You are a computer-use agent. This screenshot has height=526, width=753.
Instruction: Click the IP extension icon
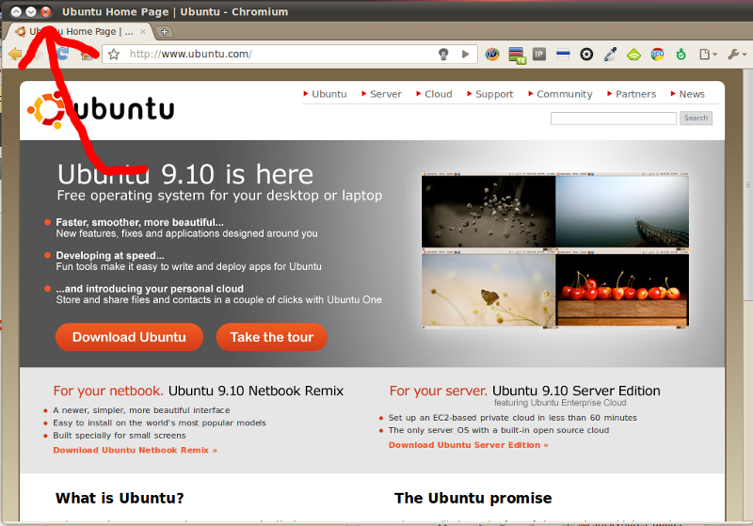[x=539, y=55]
